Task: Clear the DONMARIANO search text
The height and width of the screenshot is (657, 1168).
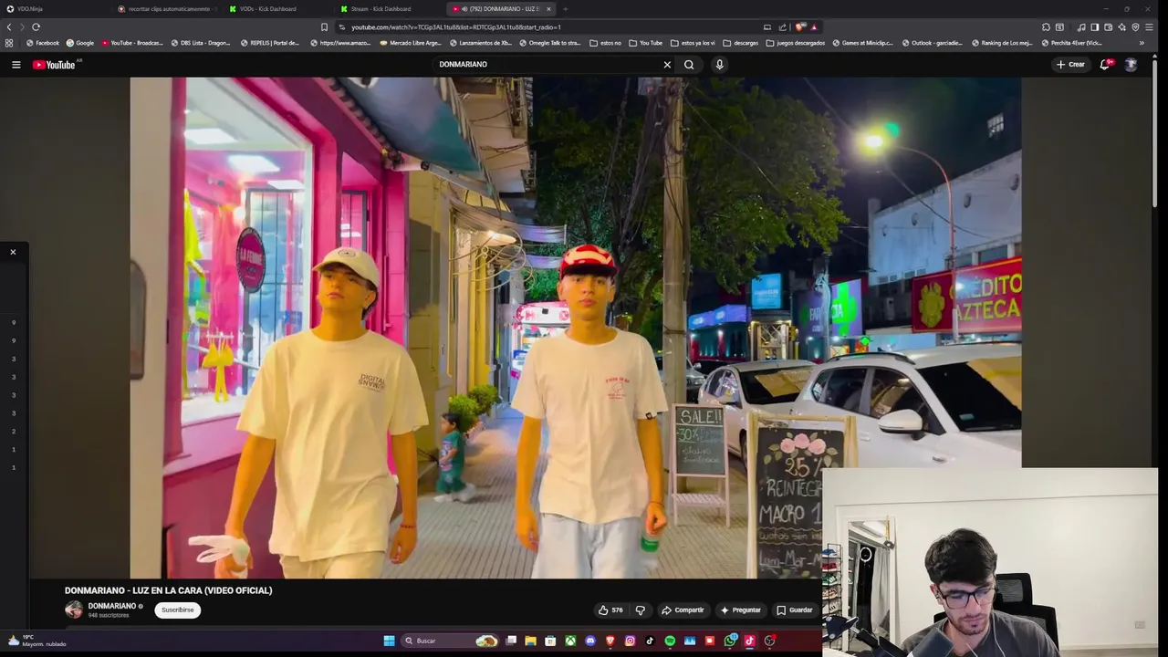Action: pyautogui.click(x=667, y=65)
